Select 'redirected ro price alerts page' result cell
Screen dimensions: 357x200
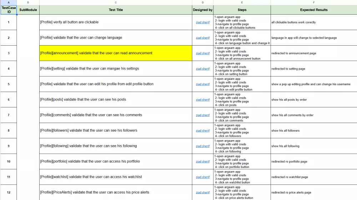314,192
